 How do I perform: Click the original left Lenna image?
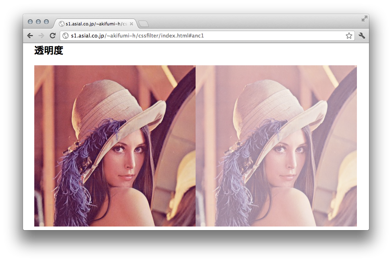tap(115, 146)
